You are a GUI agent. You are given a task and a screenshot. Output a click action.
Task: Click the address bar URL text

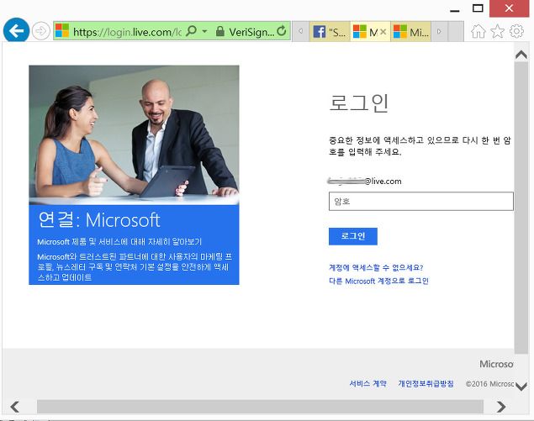[x=127, y=32]
